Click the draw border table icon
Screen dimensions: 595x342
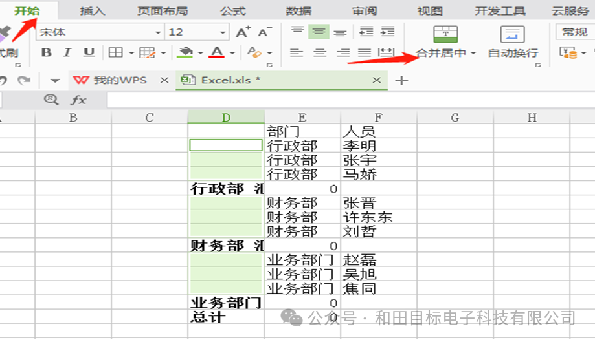(x=147, y=52)
